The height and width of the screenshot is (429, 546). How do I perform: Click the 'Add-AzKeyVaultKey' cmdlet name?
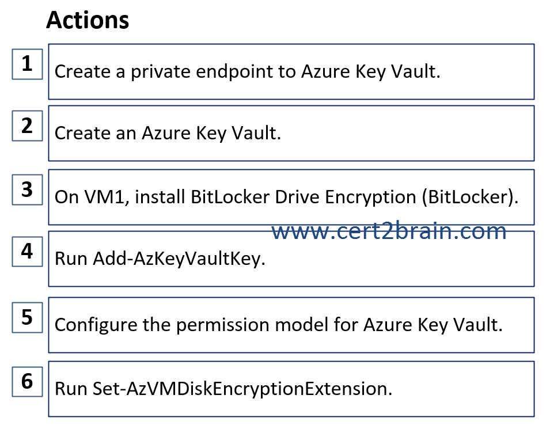[179, 259]
